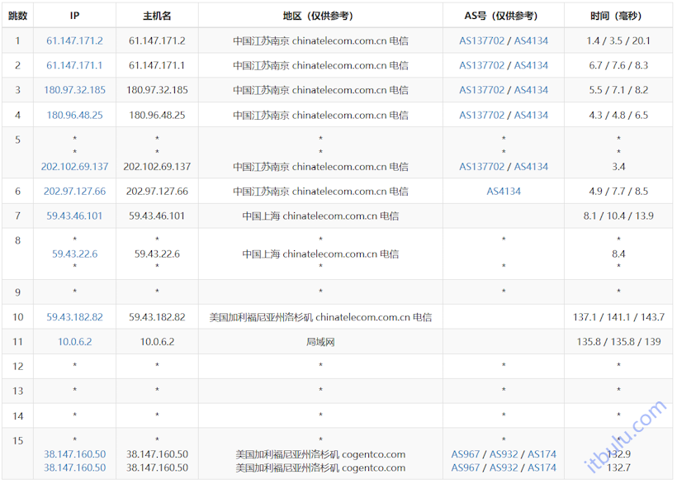Open the 180.97.32.185 address link
Viewport: 677px width, 484px height.
click(x=75, y=90)
